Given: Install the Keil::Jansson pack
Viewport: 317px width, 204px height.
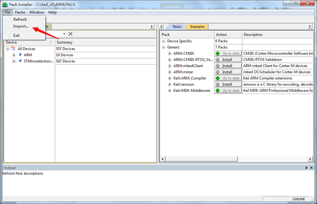Looking at the screenshot, I should (228, 84).
